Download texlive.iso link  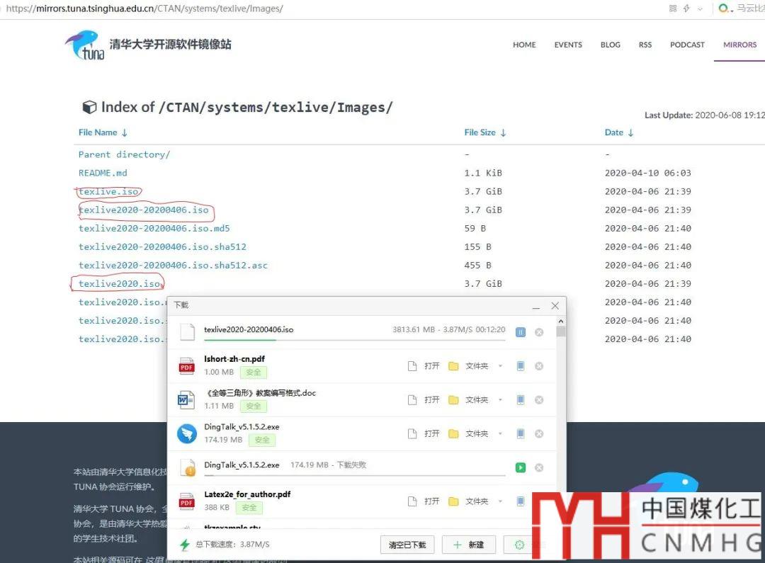coord(108,191)
